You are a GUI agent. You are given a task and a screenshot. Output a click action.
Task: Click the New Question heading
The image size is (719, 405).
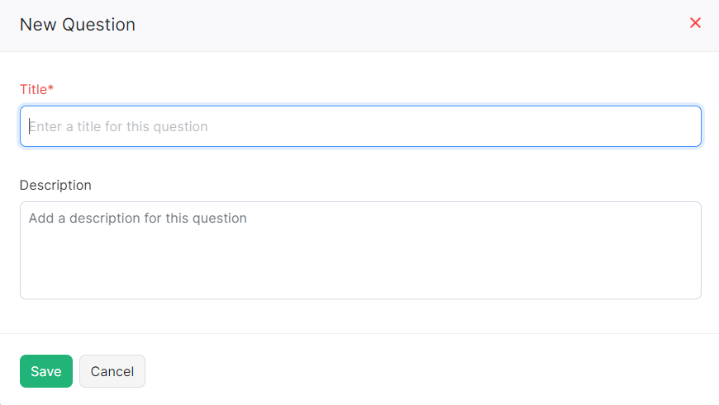coord(78,25)
